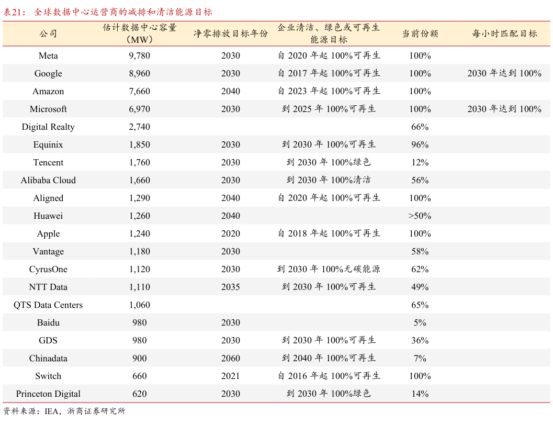Select the 1,290 capacity value
This screenshot has height=424, width=553.
(140, 198)
